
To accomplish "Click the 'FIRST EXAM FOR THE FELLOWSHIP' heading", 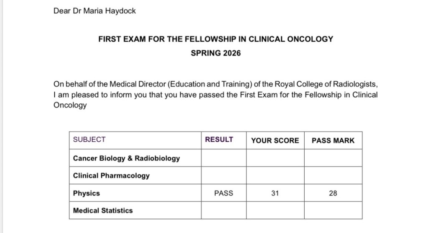I will click(x=216, y=39).
